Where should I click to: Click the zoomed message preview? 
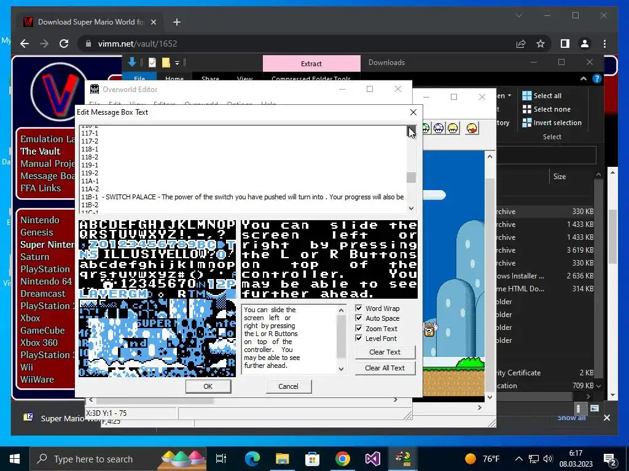click(329, 259)
